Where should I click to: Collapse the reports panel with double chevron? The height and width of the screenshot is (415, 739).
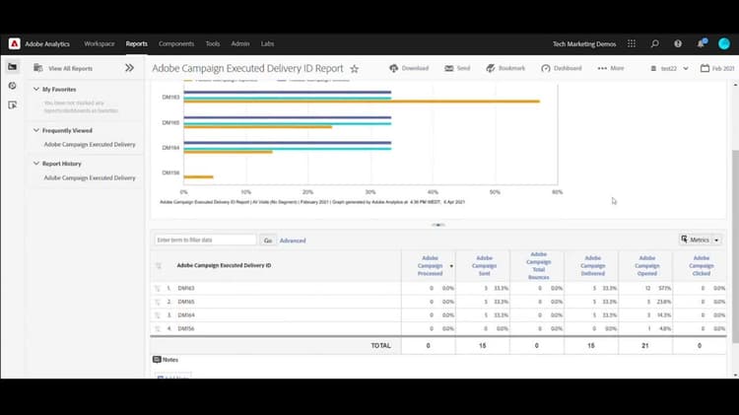(129, 68)
